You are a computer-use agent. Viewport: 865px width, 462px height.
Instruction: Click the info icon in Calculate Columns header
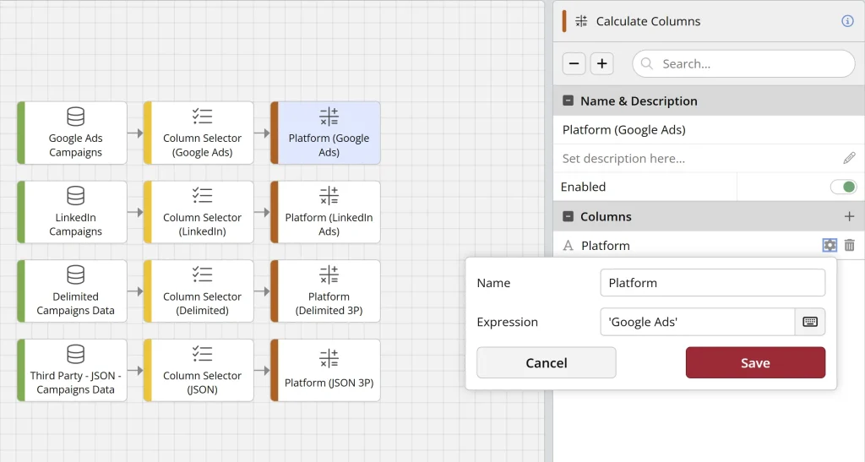tap(847, 21)
